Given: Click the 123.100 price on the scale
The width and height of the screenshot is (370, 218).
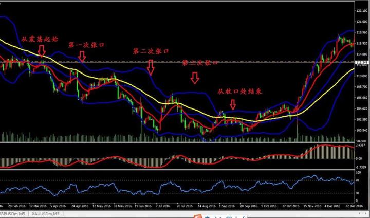Looking at the screenshot, I should 362,11.
